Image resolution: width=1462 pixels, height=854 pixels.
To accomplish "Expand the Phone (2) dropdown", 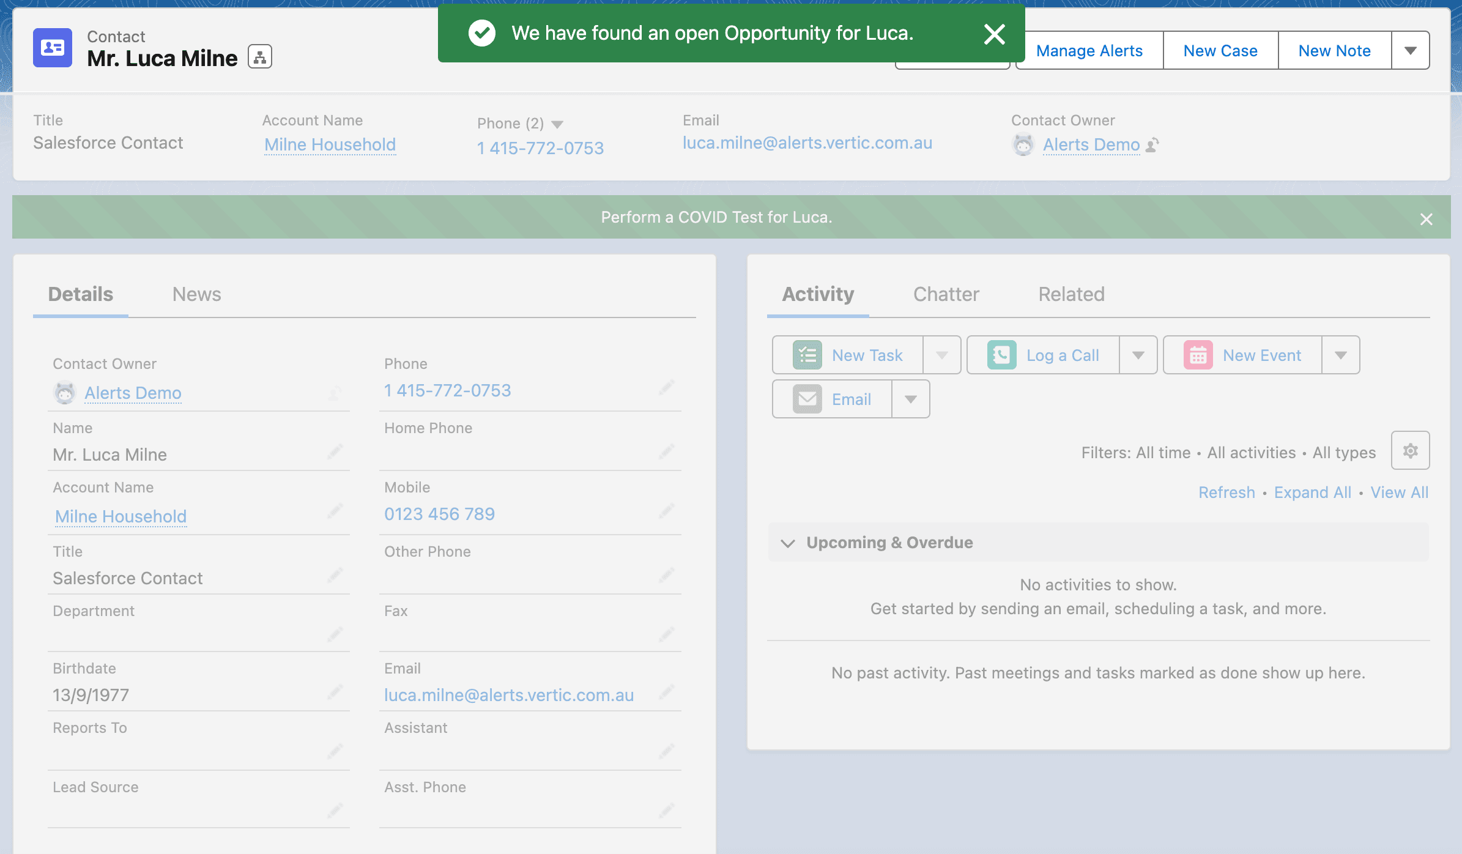I will click(x=557, y=124).
